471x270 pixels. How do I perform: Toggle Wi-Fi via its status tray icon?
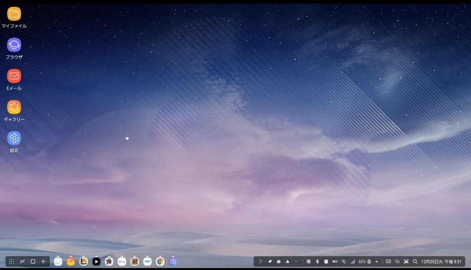coord(343,261)
